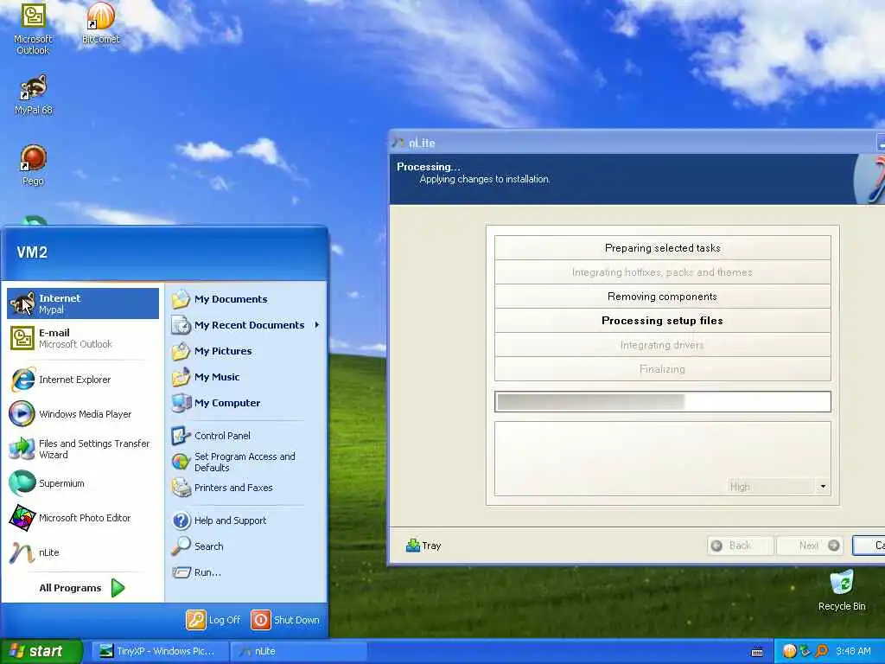Viewport: 885px width, 664px height.
Task: Expand My Recent Documents submenu
Action: (x=245, y=325)
